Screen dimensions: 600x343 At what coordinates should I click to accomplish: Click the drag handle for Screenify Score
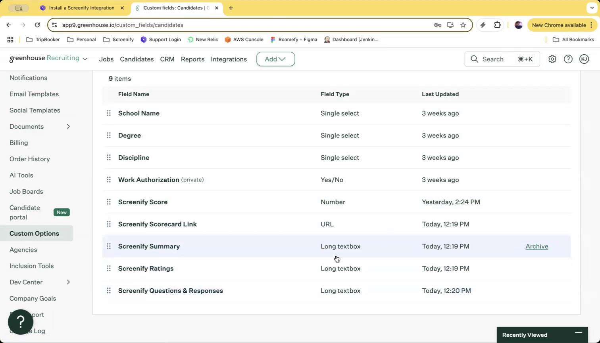(x=109, y=202)
